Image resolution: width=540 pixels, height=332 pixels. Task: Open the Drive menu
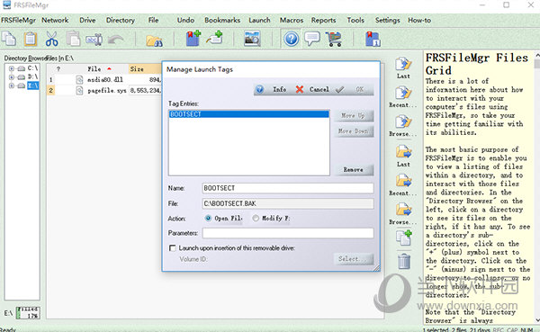(x=87, y=21)
